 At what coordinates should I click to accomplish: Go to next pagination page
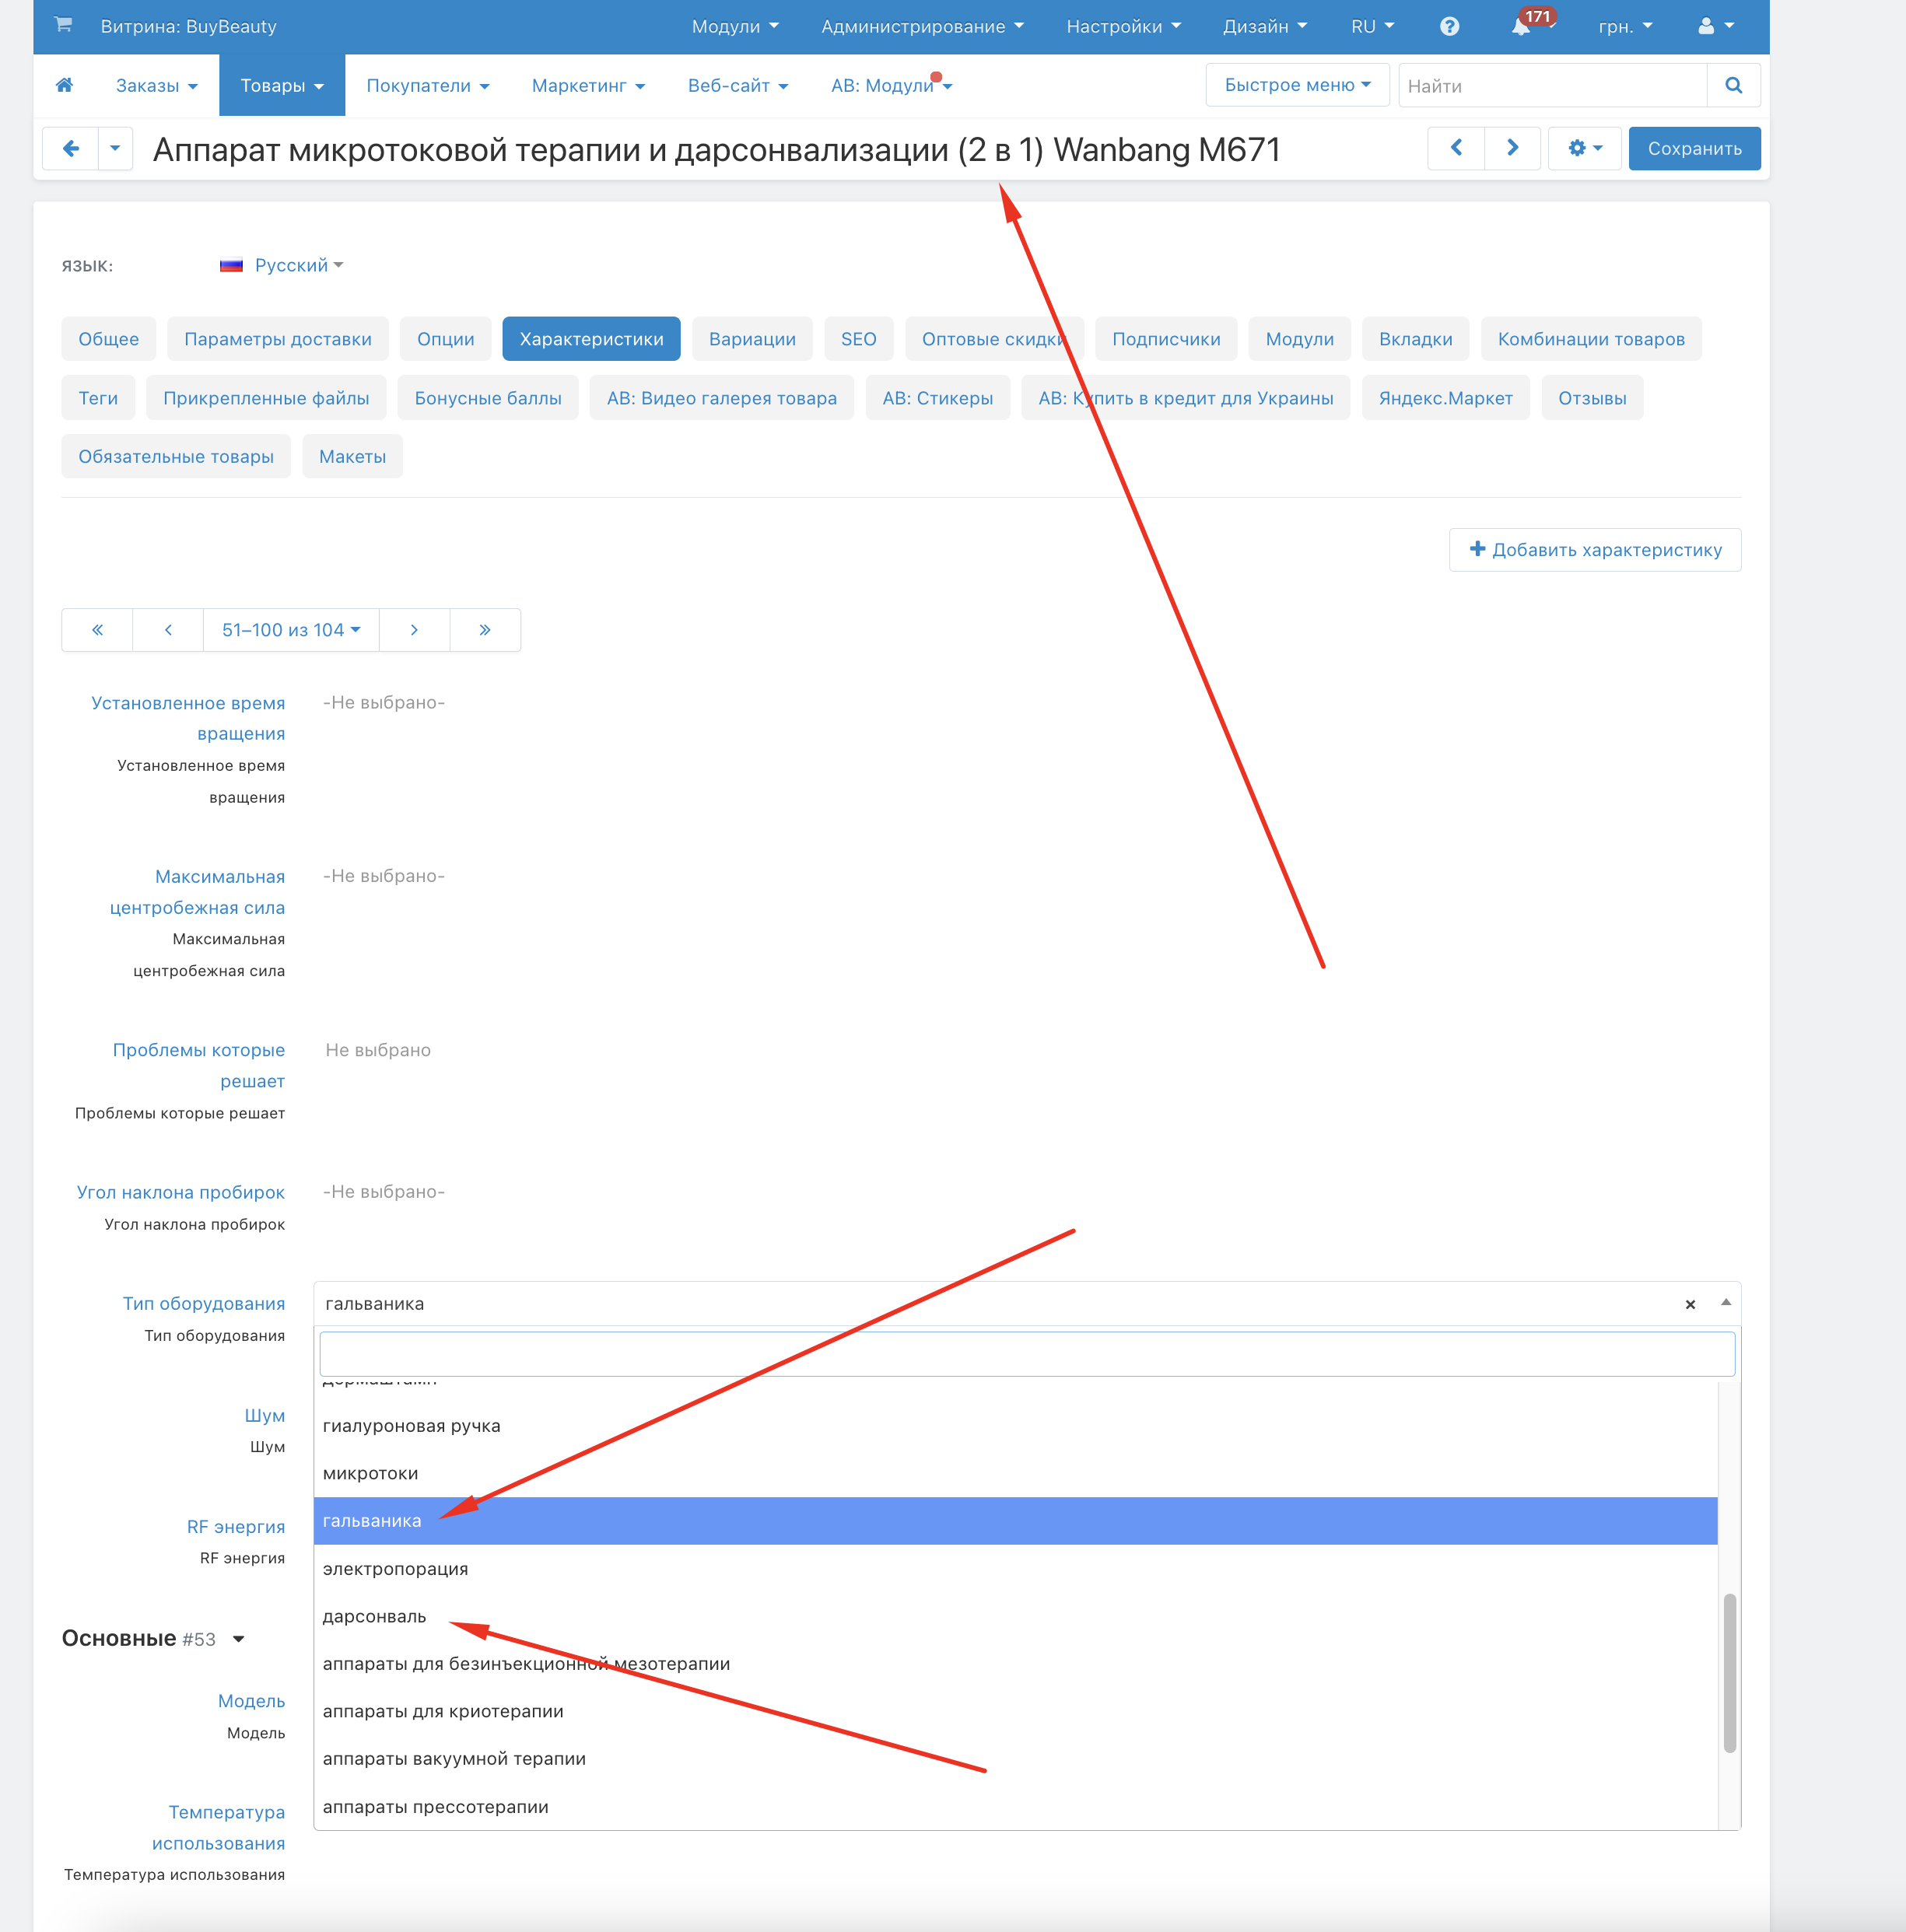pyautogui.click(x=414, y=630)
